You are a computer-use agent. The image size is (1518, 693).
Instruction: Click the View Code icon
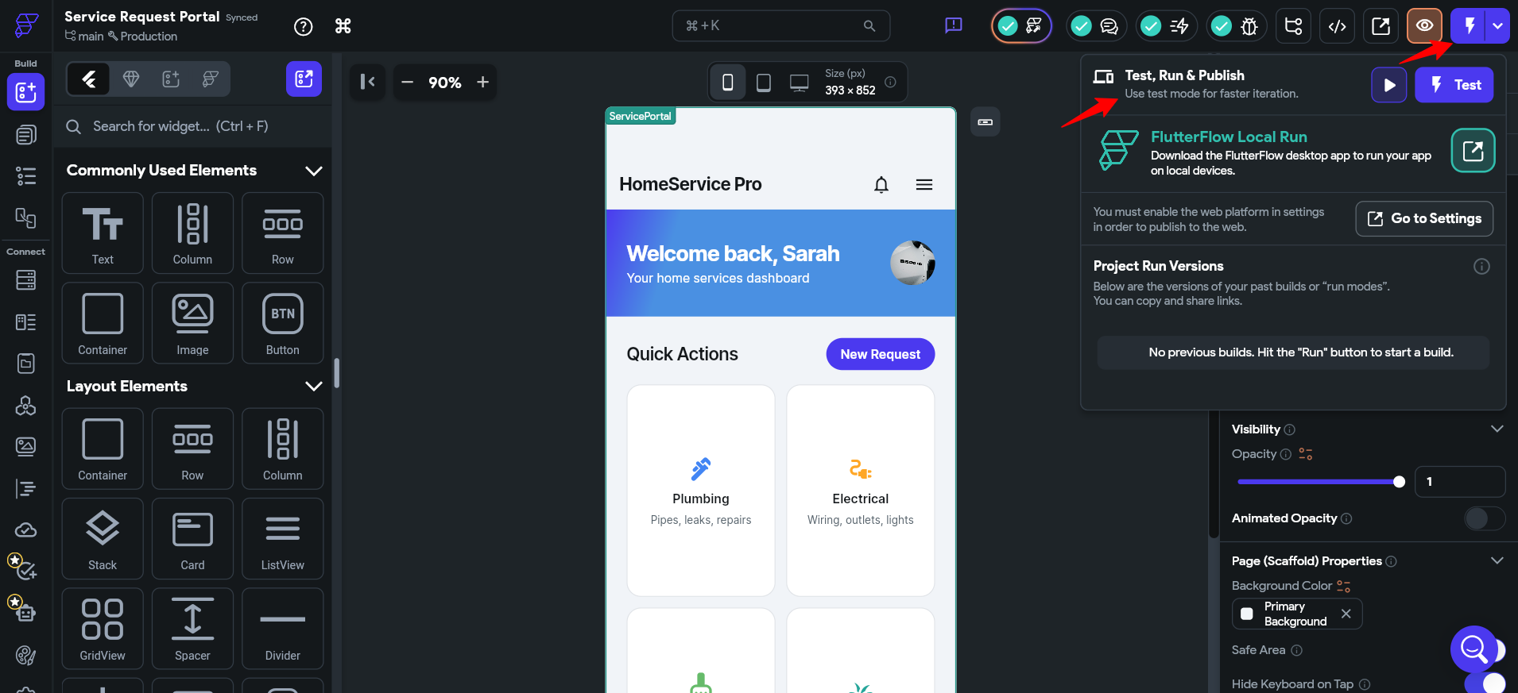click(1338, 26)
